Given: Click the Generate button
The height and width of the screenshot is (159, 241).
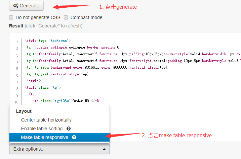Looking at the screenshot, I should [x=26, y=6].
